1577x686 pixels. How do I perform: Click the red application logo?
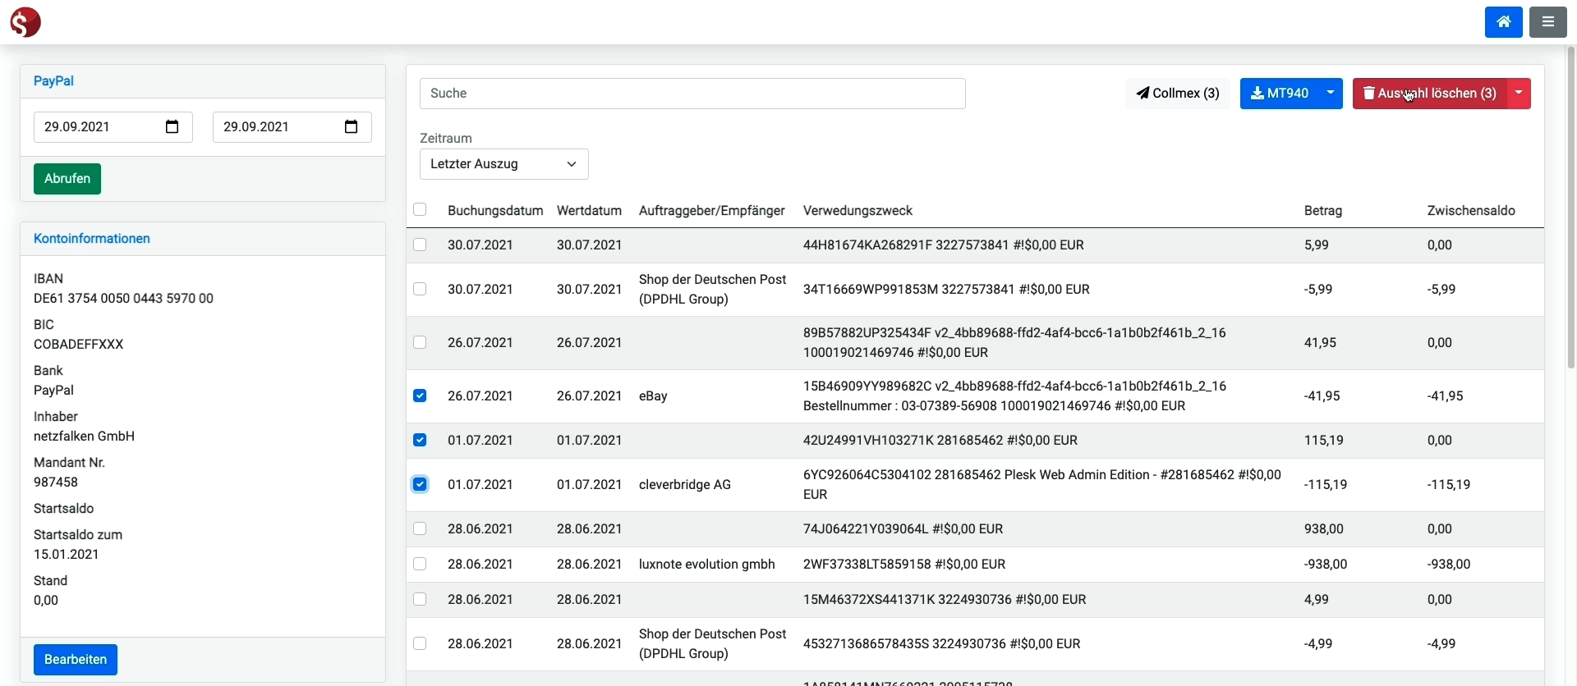click(25, 22)
